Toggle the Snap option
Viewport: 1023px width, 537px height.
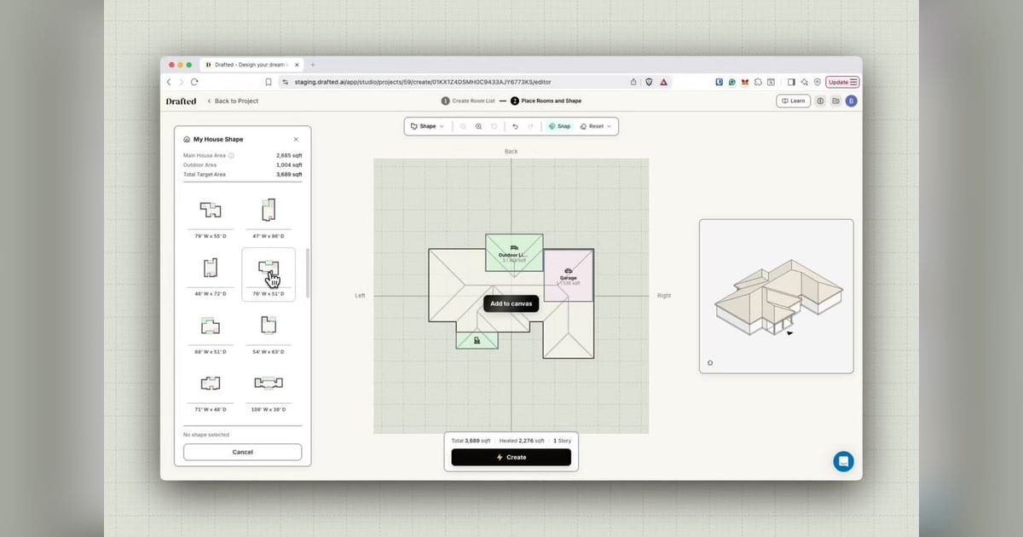click(x=560, y=126)
